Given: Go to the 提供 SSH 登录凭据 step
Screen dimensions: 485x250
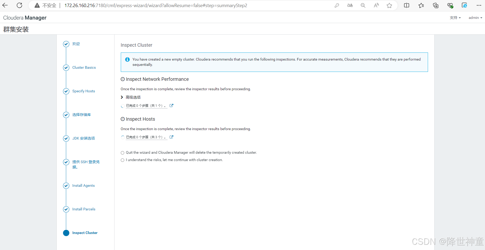Looking at the screenshot, I should [x=86, y=164].
